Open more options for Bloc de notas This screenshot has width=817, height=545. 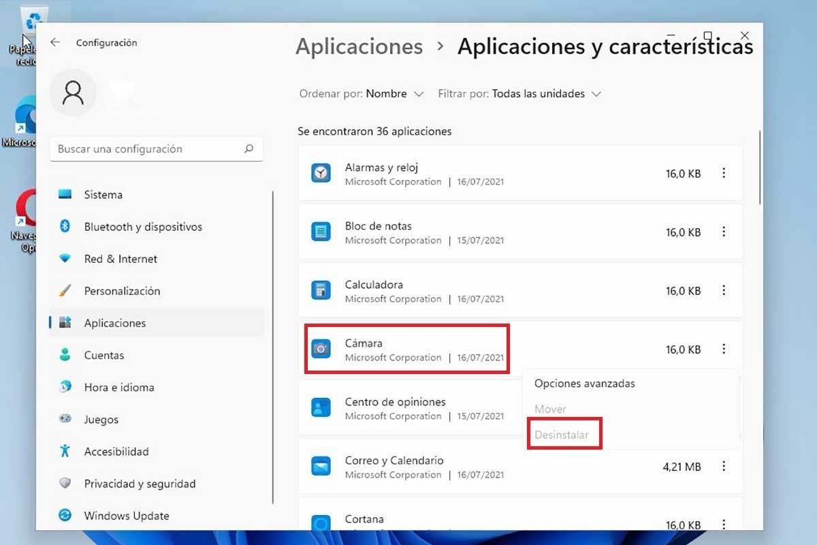click(724, 232)
